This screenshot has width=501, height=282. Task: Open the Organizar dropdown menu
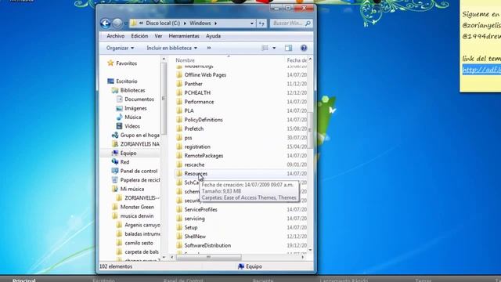[120, 48]
